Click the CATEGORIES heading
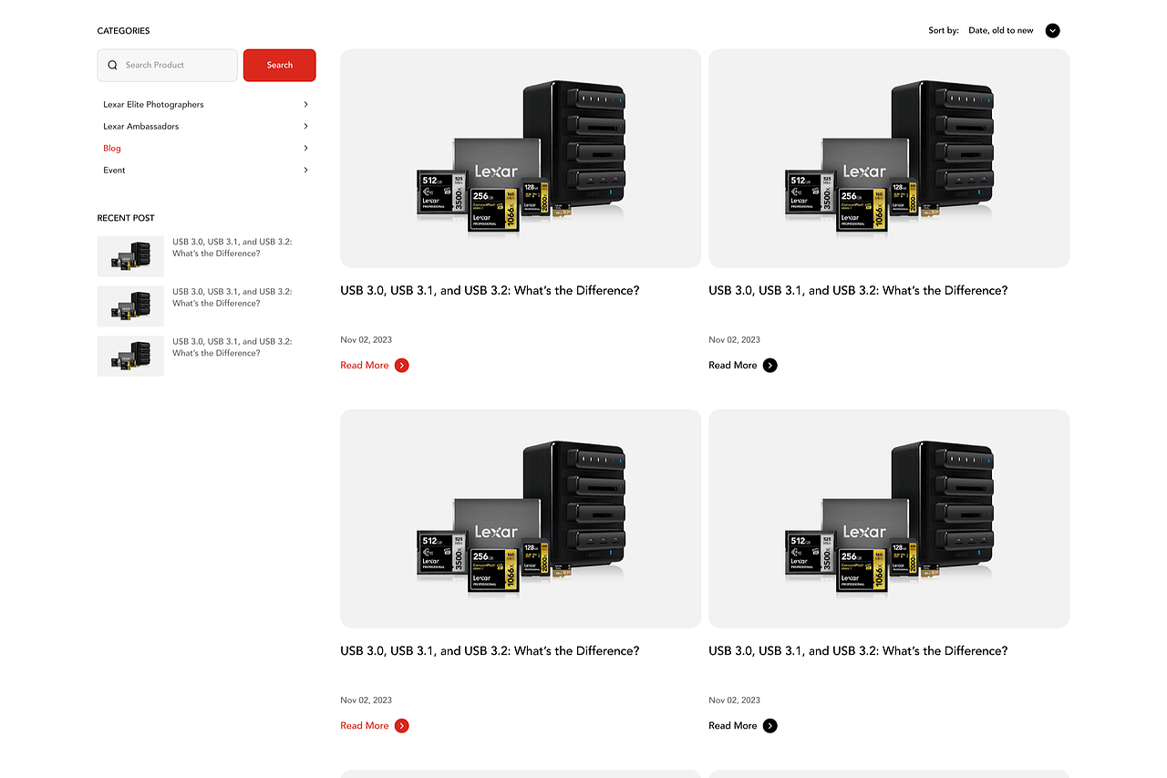The width and height of the screenshot is (1167, 778). coord(124,31)
